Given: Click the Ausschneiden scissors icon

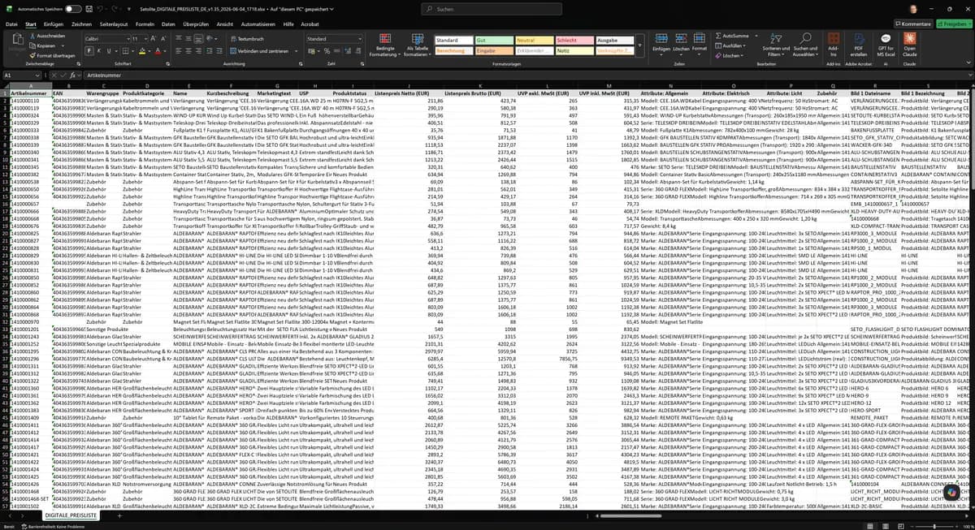Looking at the screenshot, I should [32, 36].
